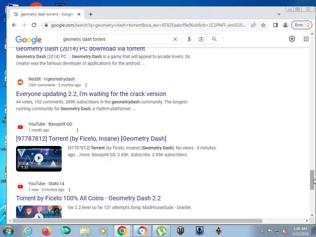Open the Static14 Torrent video thumbnail
Viewport: 316px width, 237px height.
[39, 212]
